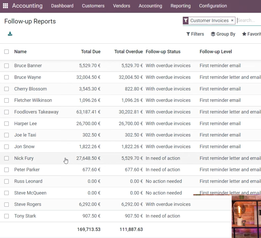This screenshot has width=261, height=238.
Task: Tick the Bruce Wayne row checkbox
Action: click(7, 77)
